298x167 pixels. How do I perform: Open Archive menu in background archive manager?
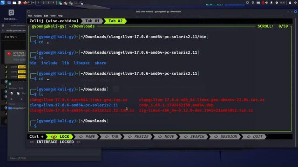[13, 88]
